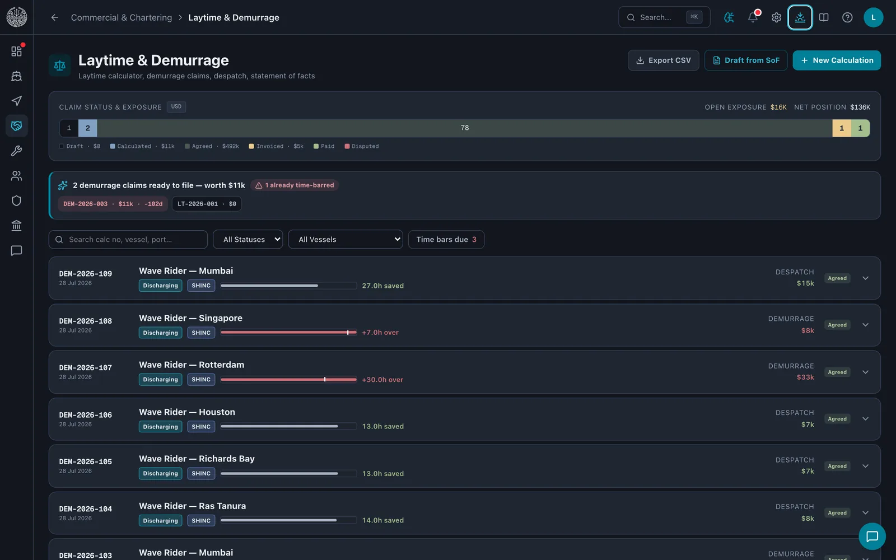This screenshot has width=896, height=560.
Task: Open the AI assistant sparkle icon in the header
Action: [x=729, y=17]
